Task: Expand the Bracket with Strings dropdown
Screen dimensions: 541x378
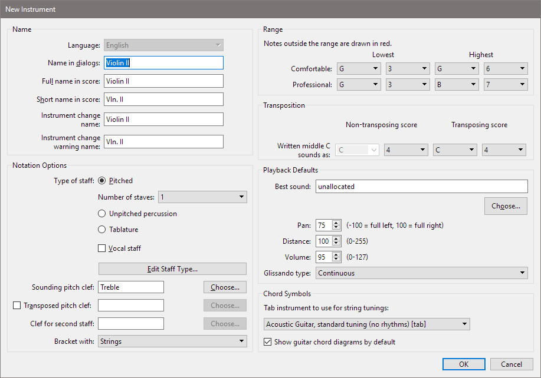Action: pos(172,341)
